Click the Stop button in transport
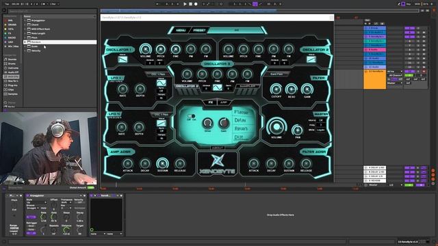The image size is (438, 246). point(190,4)
